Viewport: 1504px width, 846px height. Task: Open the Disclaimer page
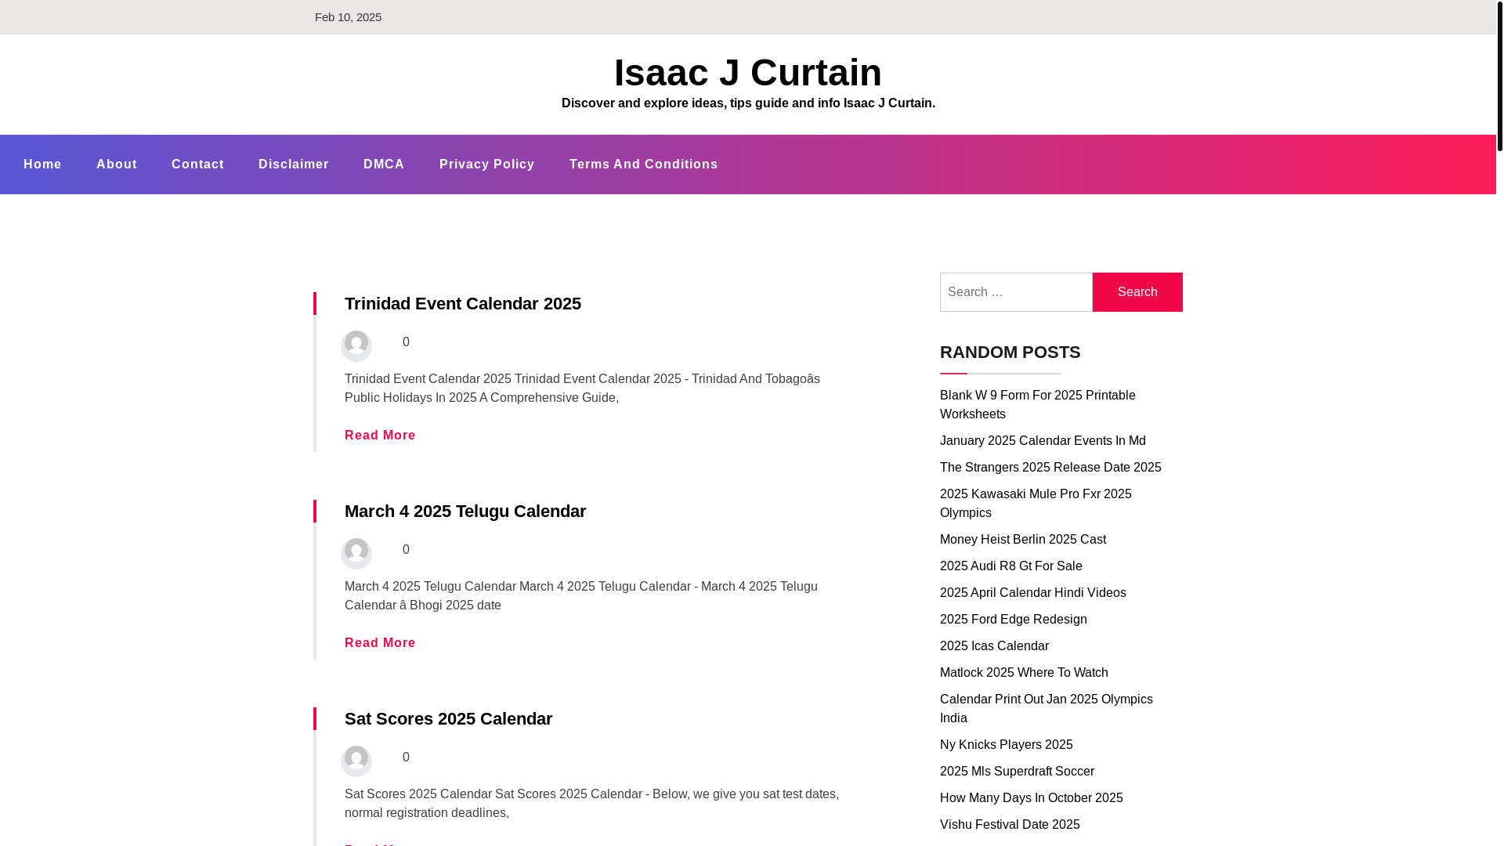point(294,164)
